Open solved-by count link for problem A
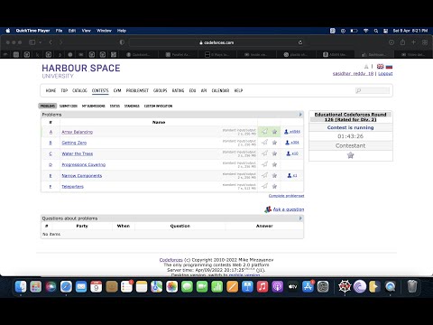This screenshot has width=433, height=325. click(292, 132)
